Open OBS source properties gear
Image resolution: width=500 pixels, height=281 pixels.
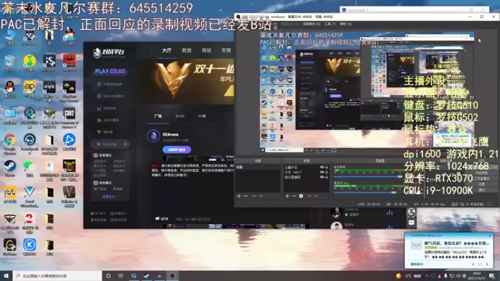click(x=301, y=196)
